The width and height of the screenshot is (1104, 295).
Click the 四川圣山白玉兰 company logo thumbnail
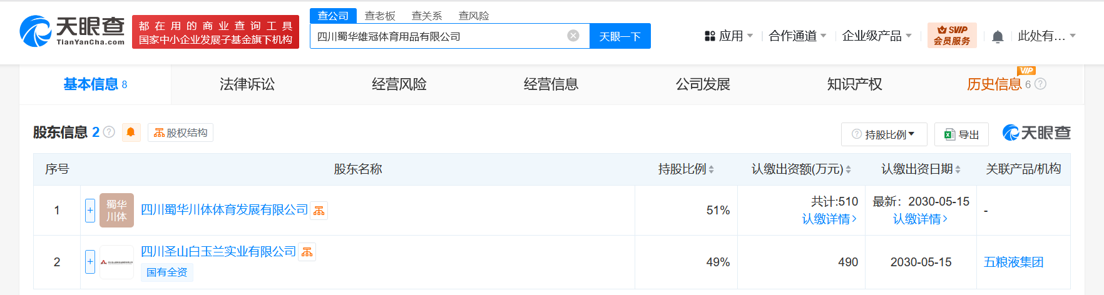coord(116,262)
